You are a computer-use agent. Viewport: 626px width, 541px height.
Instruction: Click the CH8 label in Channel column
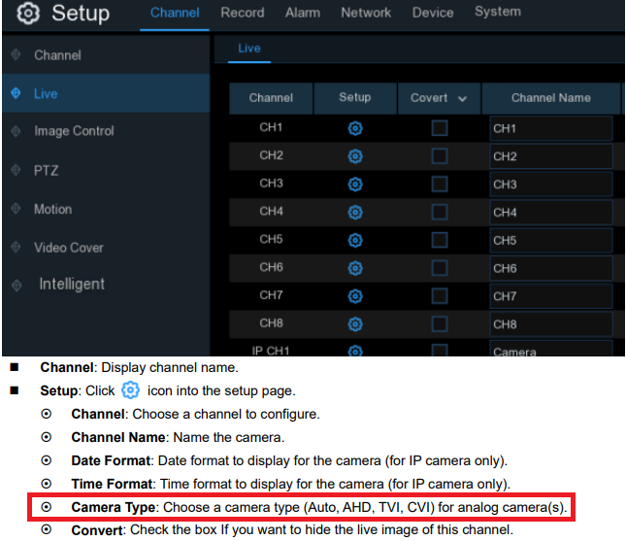(x=271, y=323)
